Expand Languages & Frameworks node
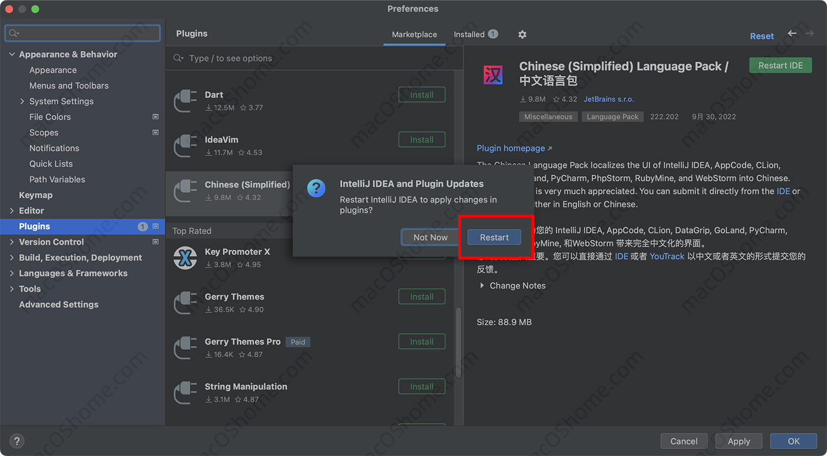This screenshot has width=827, height=456. click(12, 273)
